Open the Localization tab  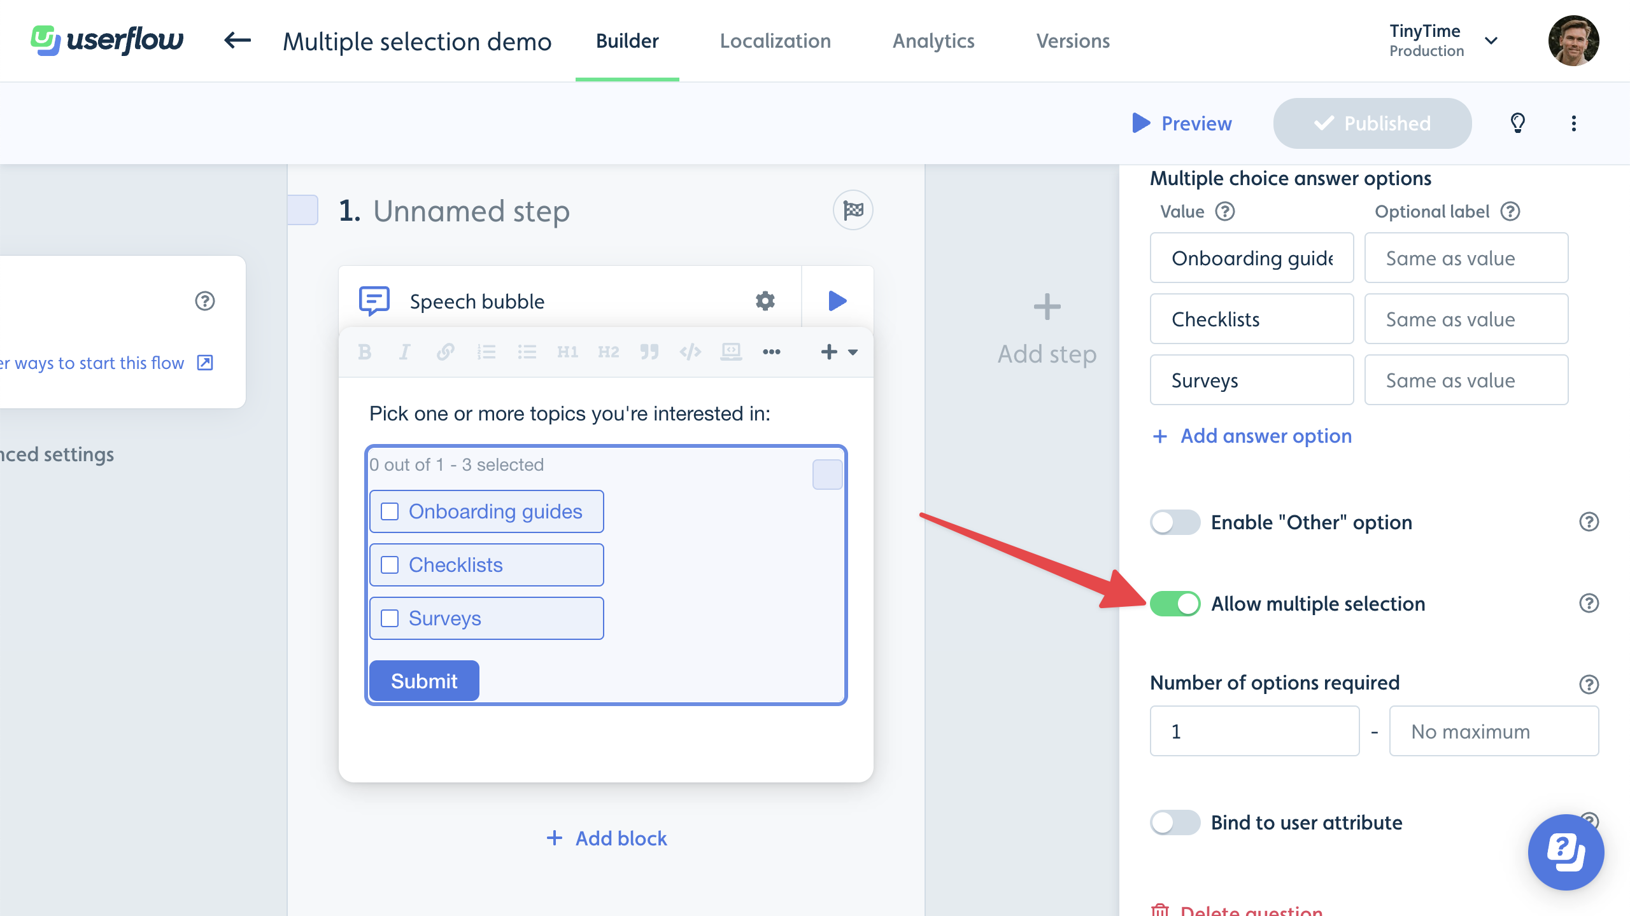(775, 41)
